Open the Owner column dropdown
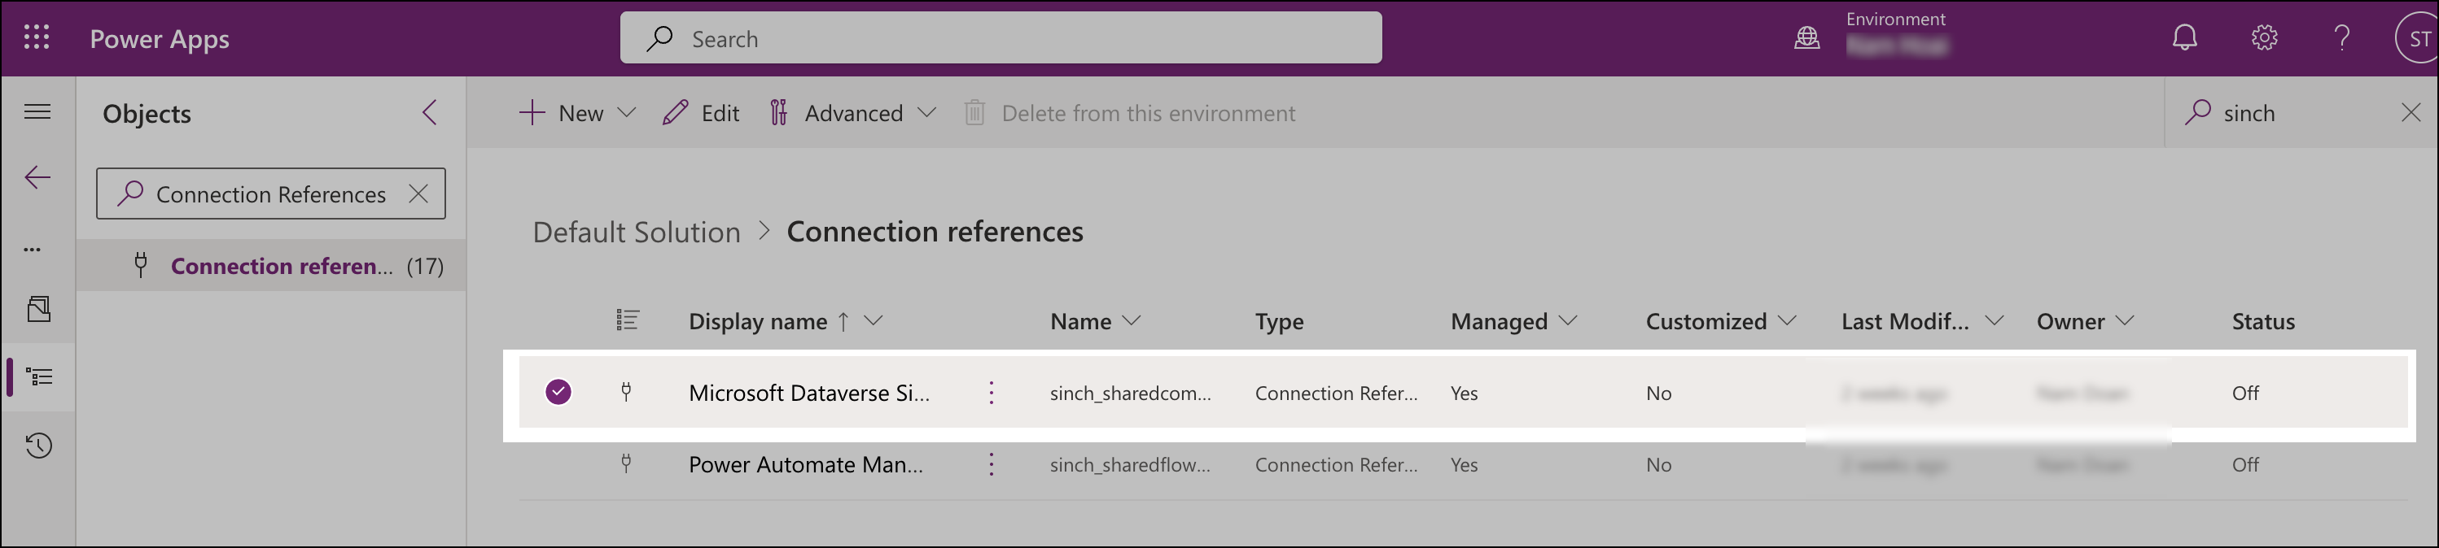Image resolution: width=2439 pixels, height=548 pixels. click(2125, 320)
